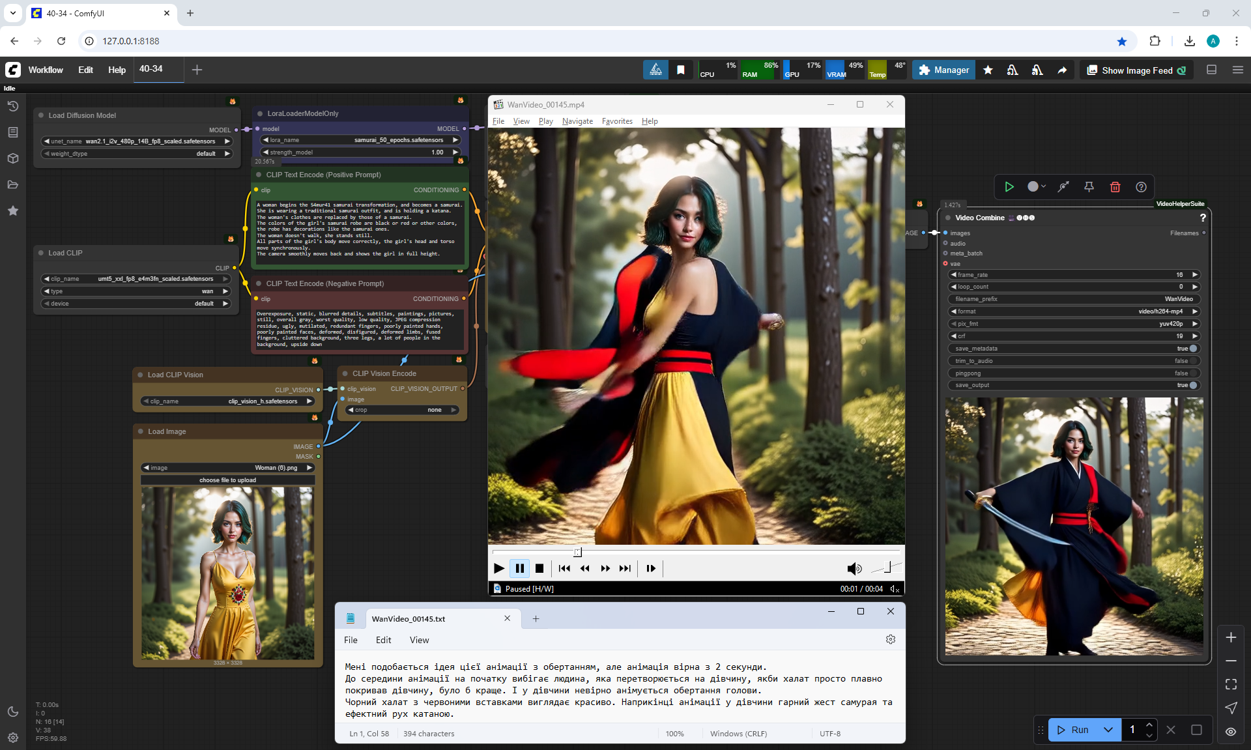Click the video player seek bar handle
Screen dimensions: 1251x750
pyautogui.click(x=577, y=553)
